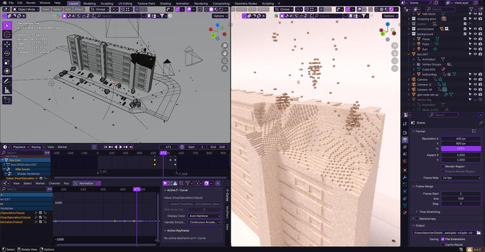
Task: Click the zoom magnifier in left viewport
Action: click(225, 46)
